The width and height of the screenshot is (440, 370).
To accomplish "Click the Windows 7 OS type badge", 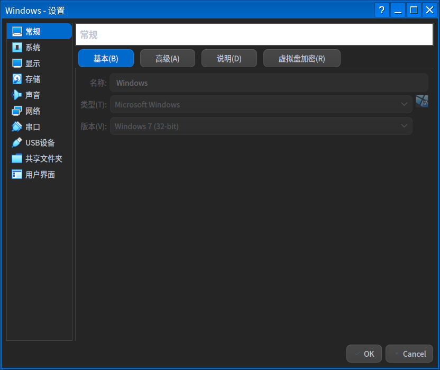I will pos(421,101).
